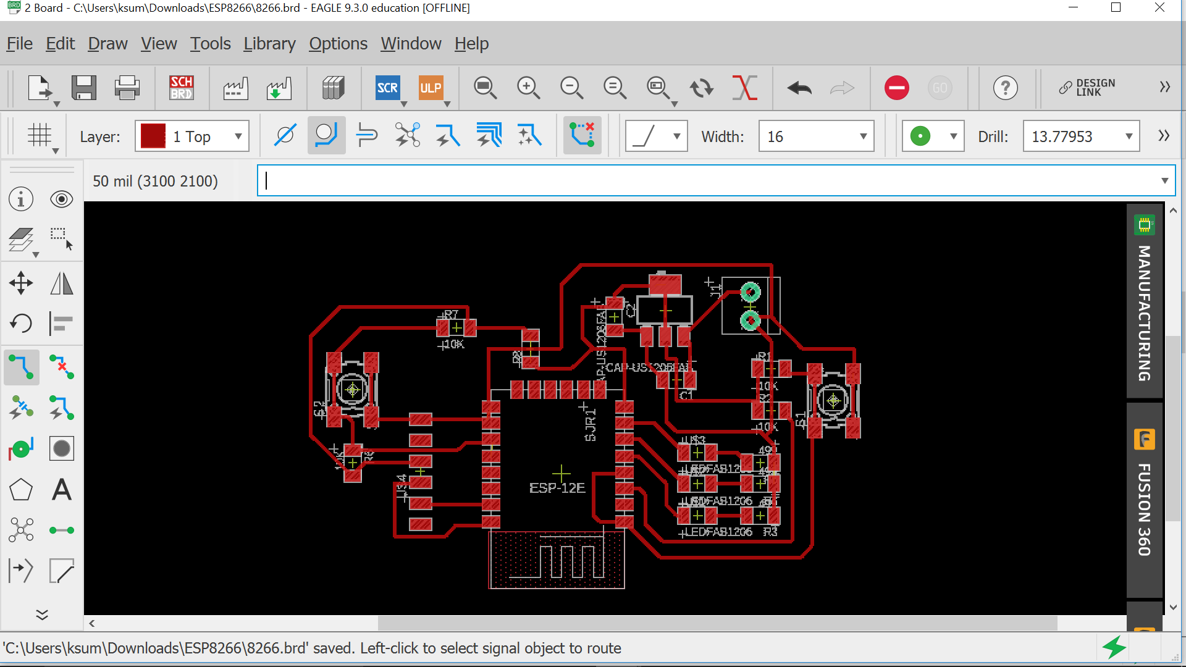Open the Grid settings icon

tap(40, 135)
